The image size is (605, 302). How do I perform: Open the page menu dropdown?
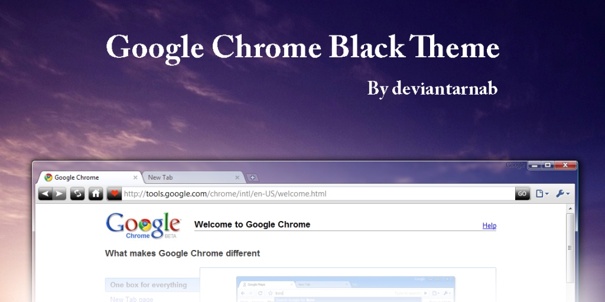click(x=542, y=193)
